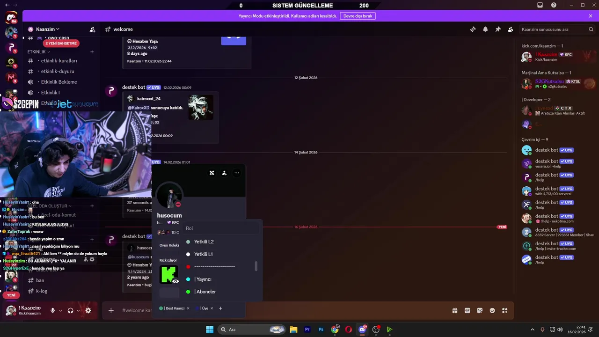Click kairoxxd_24 avatar image in embed
The image size is (599, 337).
coord(201,107)
